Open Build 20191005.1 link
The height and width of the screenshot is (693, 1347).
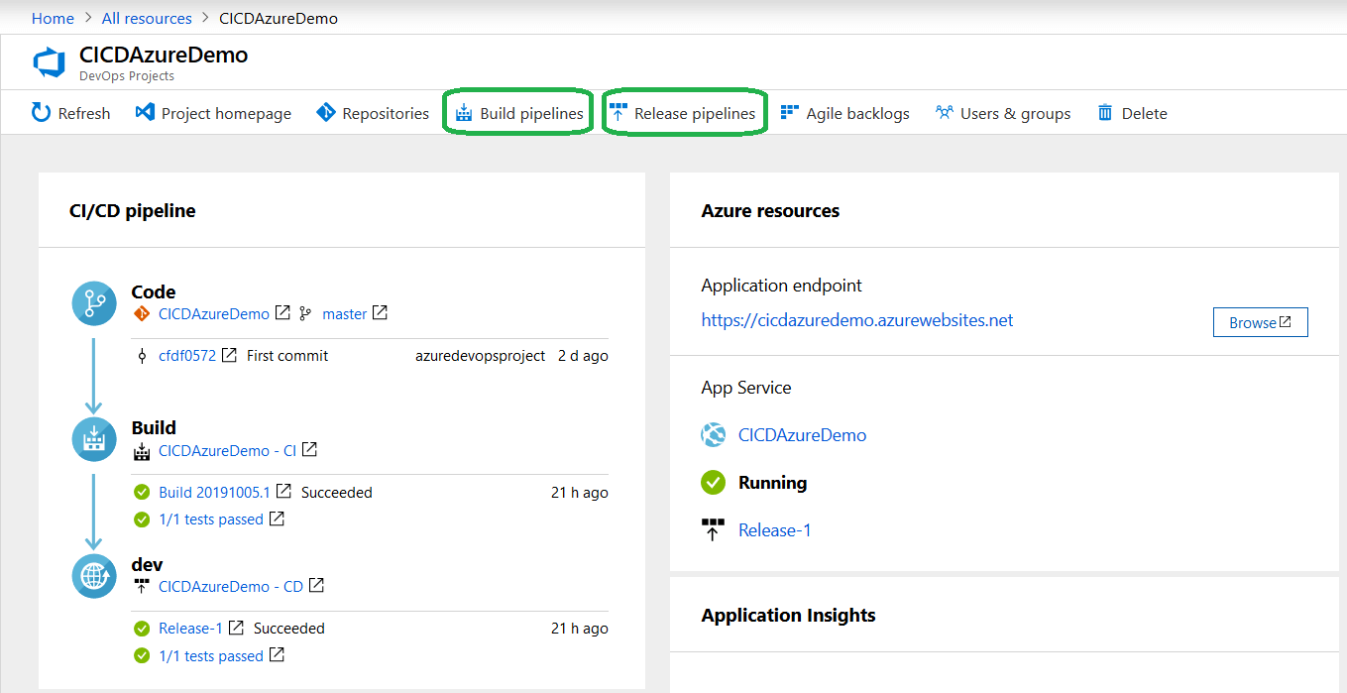214,492
